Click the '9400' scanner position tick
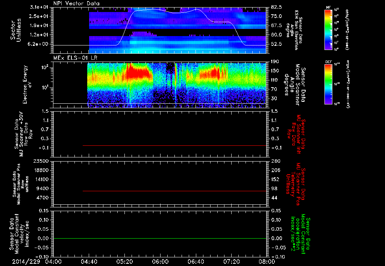Image resolution: width=385 pixels, height=266 pixels. [43, 189]
